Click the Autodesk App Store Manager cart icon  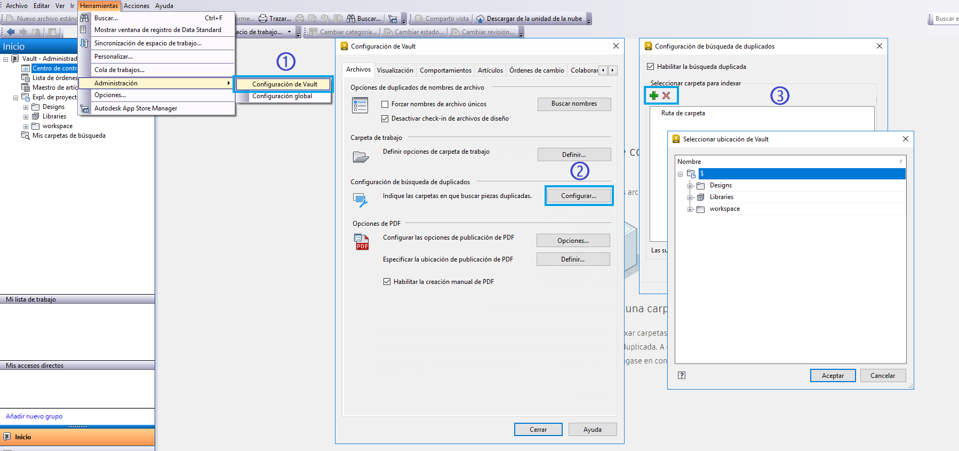84,108
